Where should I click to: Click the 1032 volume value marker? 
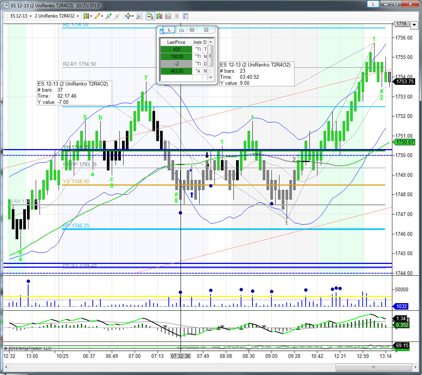(x=401, y=307)
